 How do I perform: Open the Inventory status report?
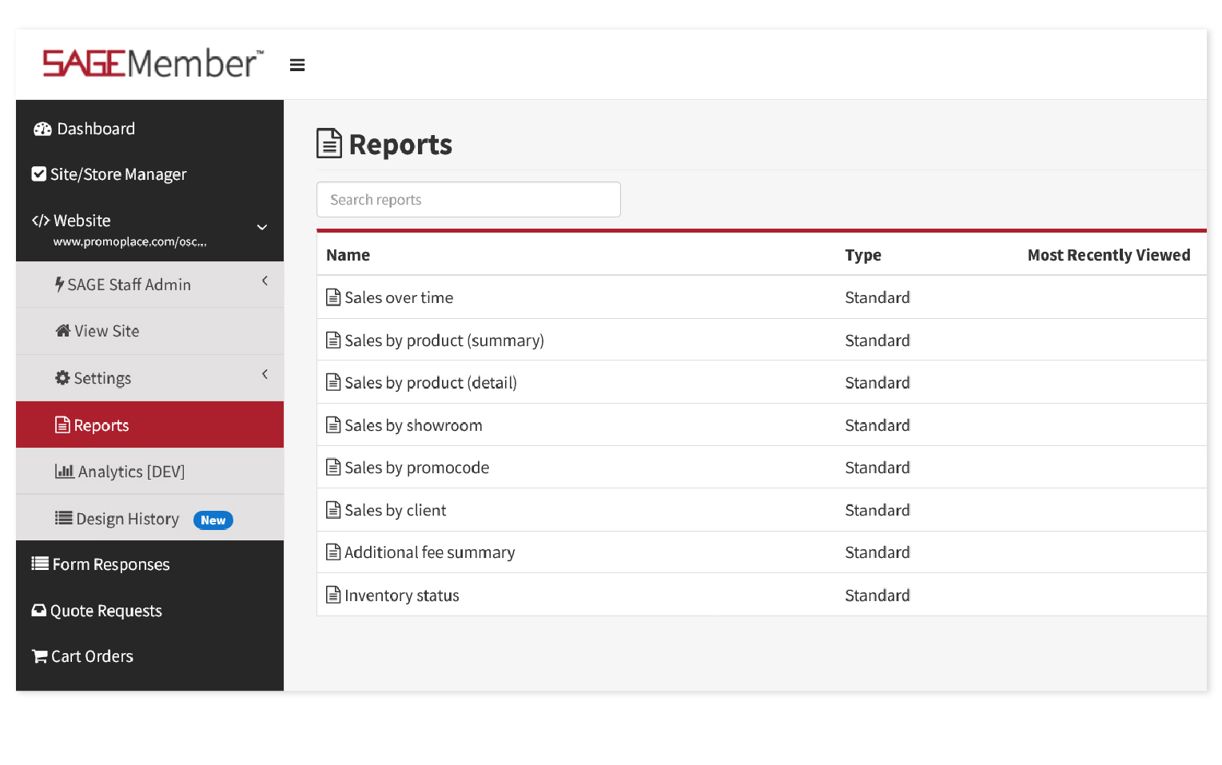pyautogui.click(x=401, y=596)
